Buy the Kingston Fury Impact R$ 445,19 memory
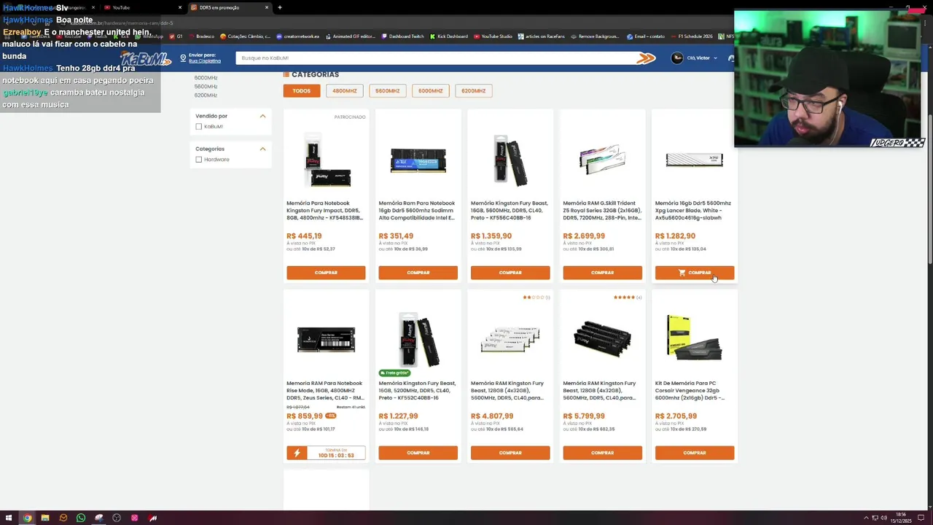This screenshot has height=525, width=933. click(326, 273)
